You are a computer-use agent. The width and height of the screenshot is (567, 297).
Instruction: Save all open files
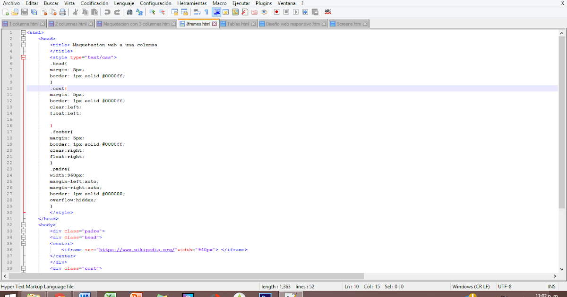point(33,12)
